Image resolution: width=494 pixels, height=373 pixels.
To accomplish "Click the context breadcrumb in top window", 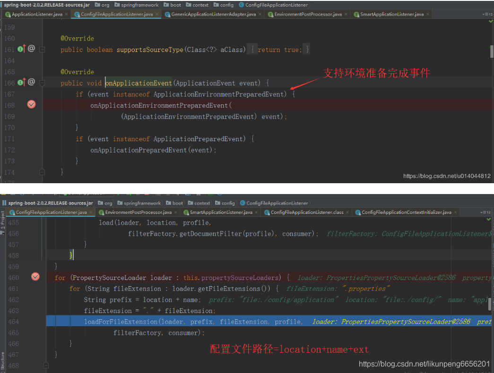I will coord(197,5).
